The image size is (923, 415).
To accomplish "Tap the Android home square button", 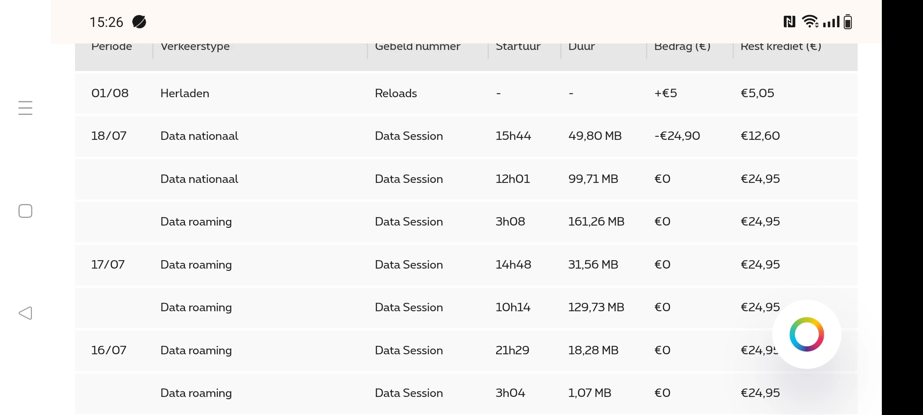I will [25, 211].
